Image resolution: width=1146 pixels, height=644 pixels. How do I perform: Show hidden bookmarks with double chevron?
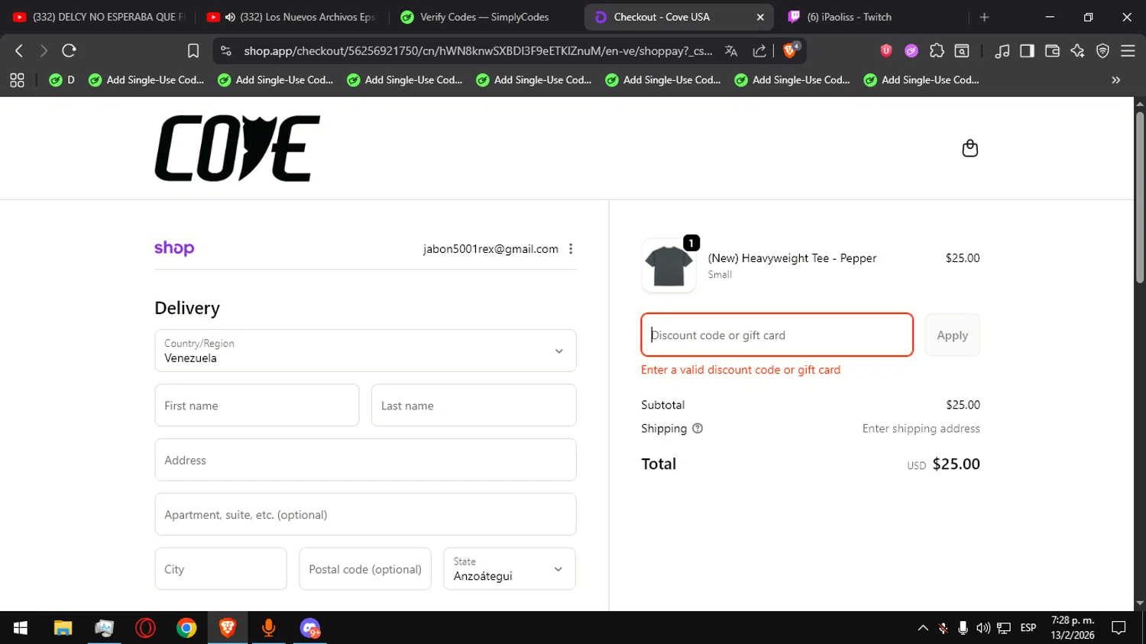tap(1115, 79)
